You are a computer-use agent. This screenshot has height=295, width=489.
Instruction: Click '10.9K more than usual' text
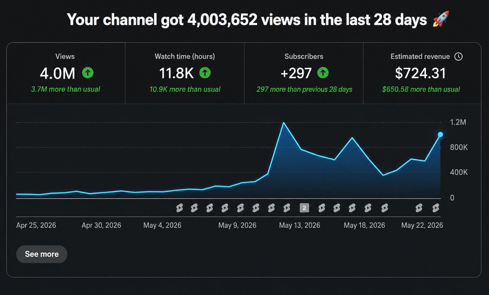[185, 89]
